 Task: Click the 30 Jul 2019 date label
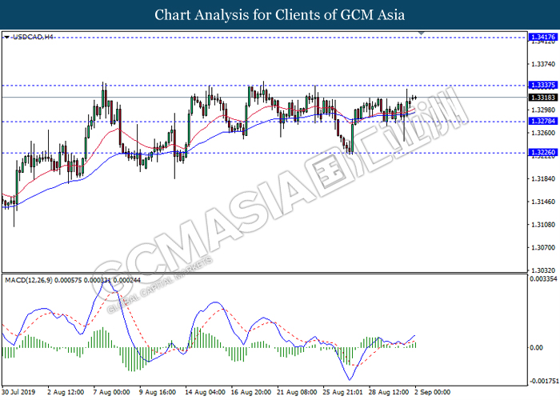[x=19, y=393]
